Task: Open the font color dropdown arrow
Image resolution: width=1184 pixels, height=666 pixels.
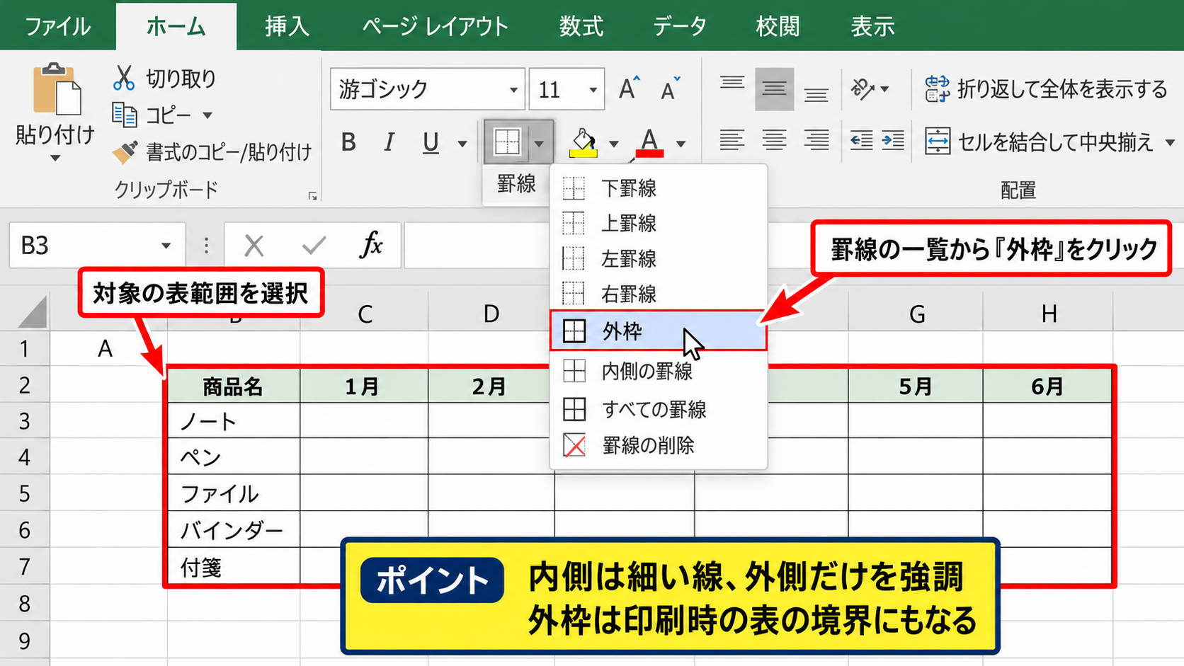Action: tap(681, 144)
